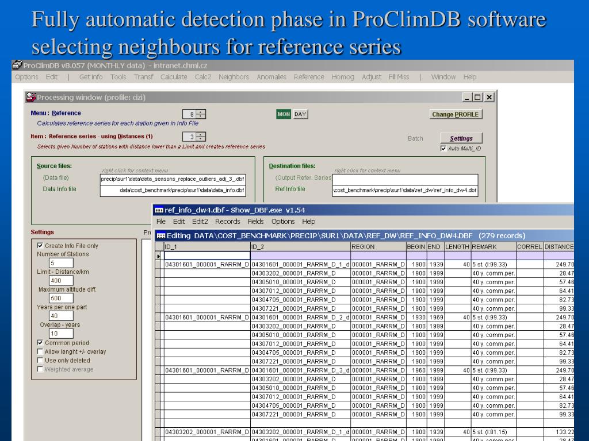
Task: Click the DISTANCE column header
Action: coord(559,247)
